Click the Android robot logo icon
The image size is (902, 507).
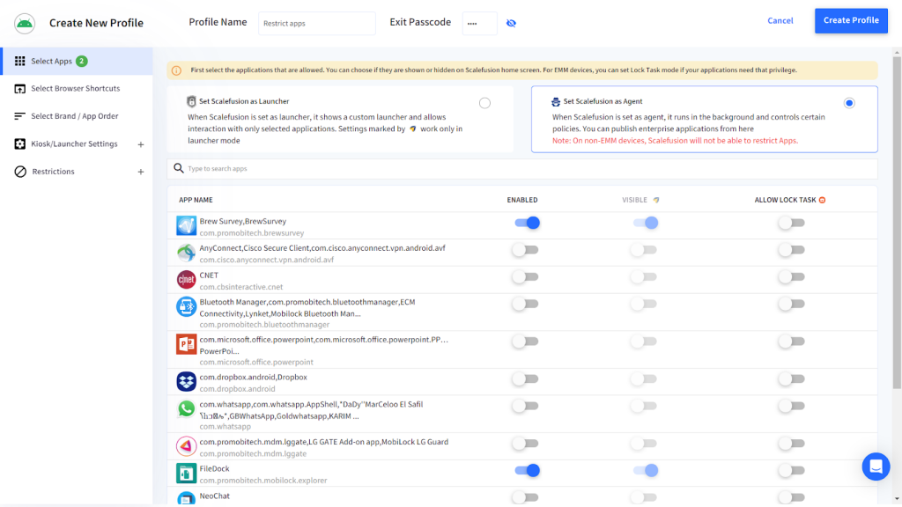point(25,23)
